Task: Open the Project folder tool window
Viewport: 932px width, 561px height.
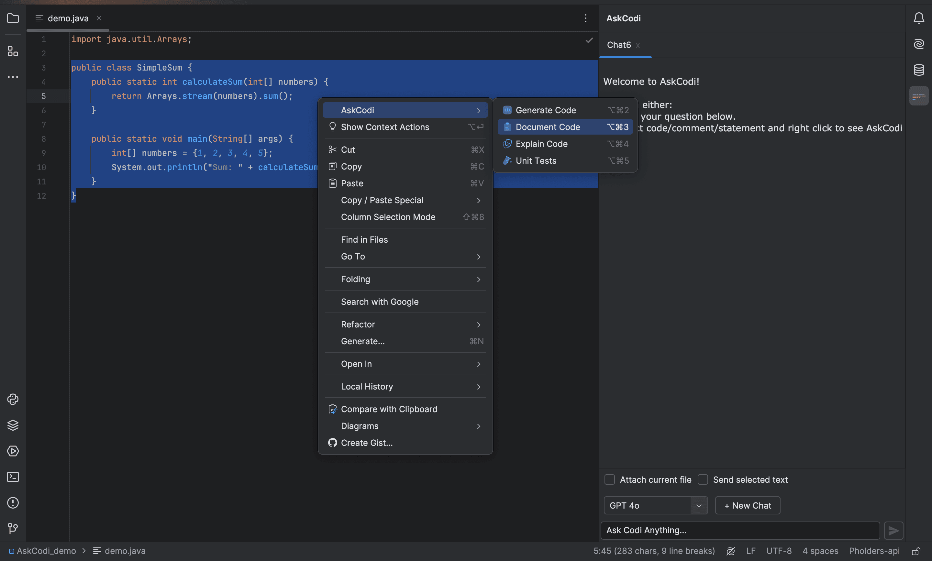Action: (x=13, y=18)
